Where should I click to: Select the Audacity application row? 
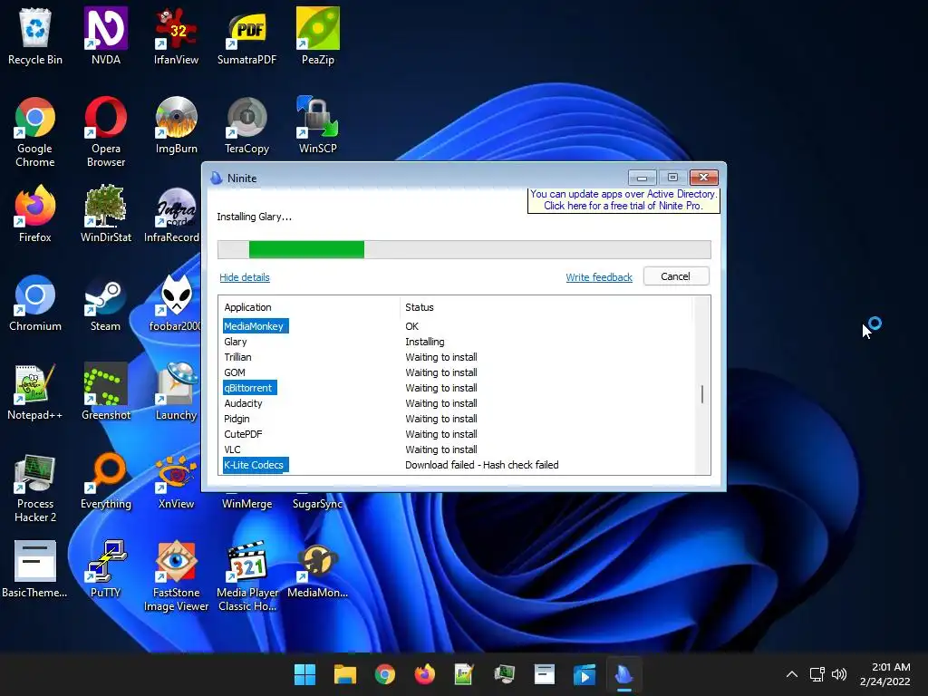(x=457, y=403)
